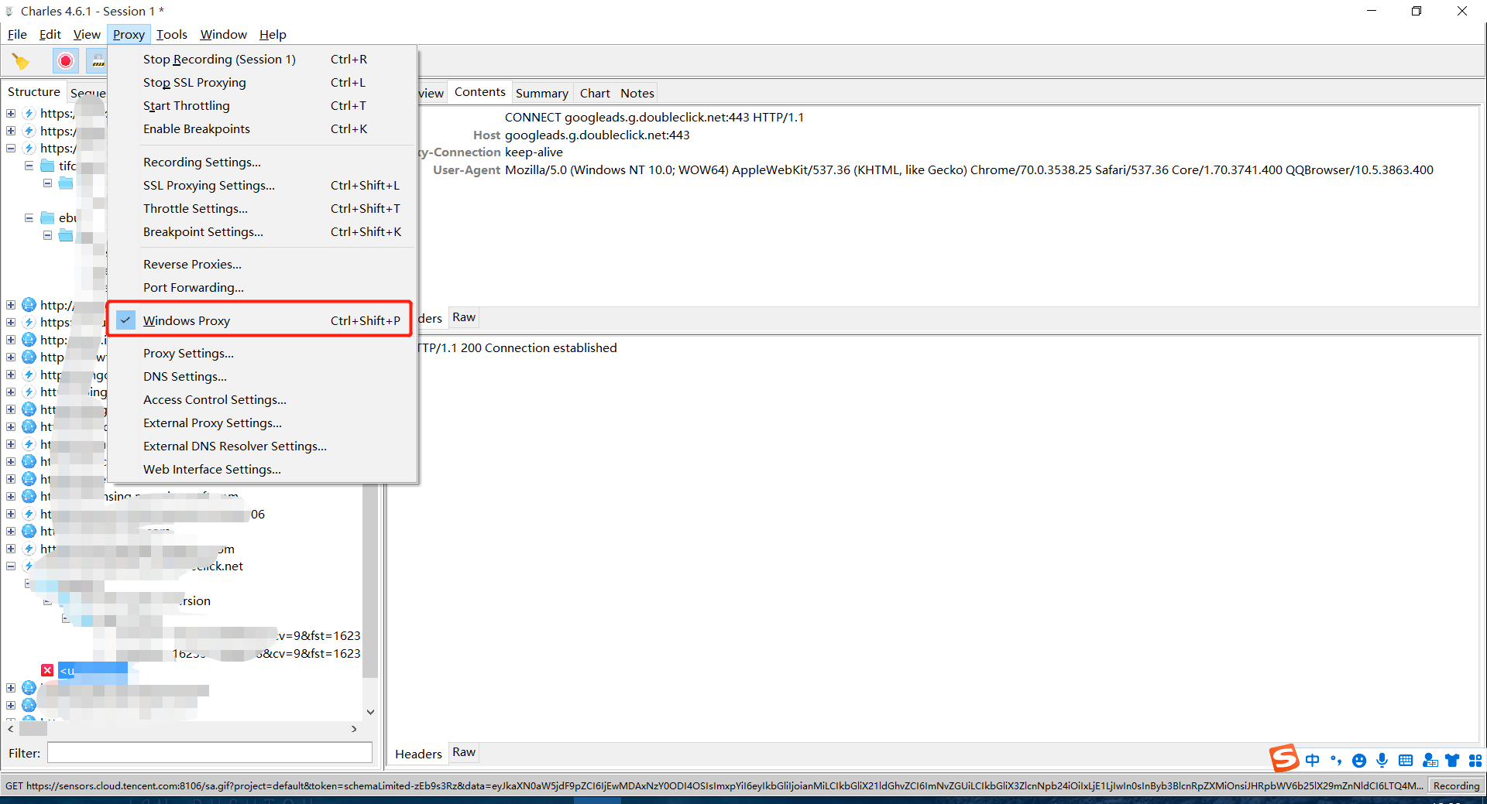
Task: Toggle Enable Breakpoints in Proxy menu
Action: click(197, 129)
